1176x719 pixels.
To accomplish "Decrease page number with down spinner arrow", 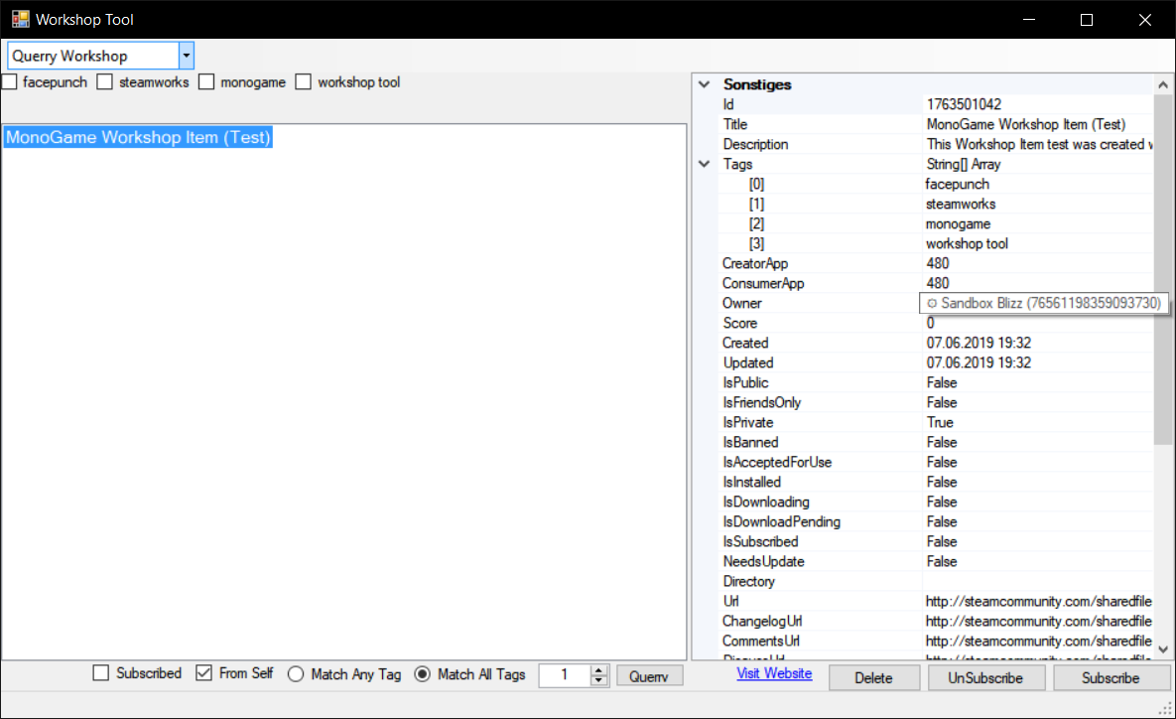I will coord(598,680).
